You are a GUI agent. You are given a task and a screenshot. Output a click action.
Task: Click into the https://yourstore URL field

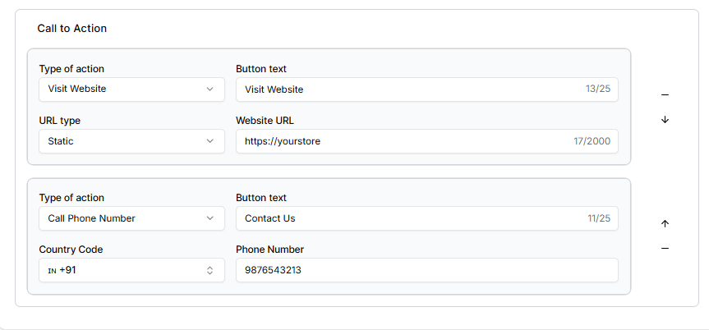click(403, 141)
